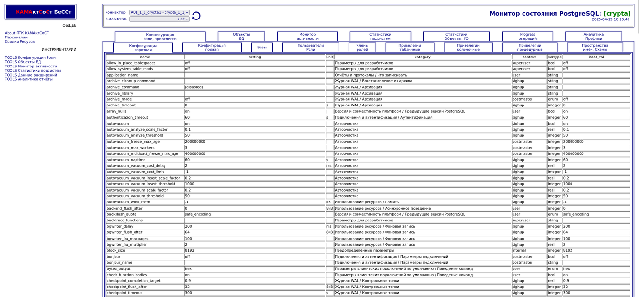Open the TOOLS Монитор активности link
This screenshot has width=639, height=297.
[x=31, y=67]
